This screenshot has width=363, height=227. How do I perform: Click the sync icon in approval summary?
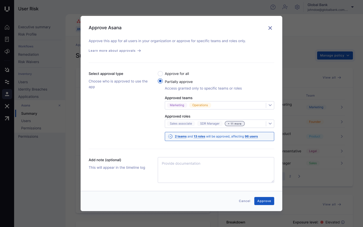tap(170, 136)
